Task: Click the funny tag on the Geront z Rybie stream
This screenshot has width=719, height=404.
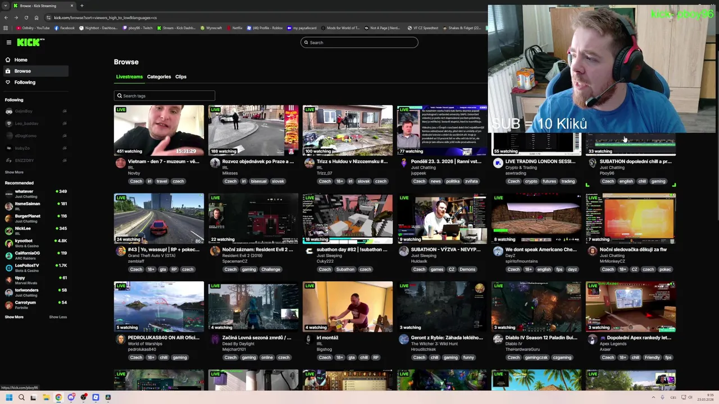Action: tap(468, 357)
